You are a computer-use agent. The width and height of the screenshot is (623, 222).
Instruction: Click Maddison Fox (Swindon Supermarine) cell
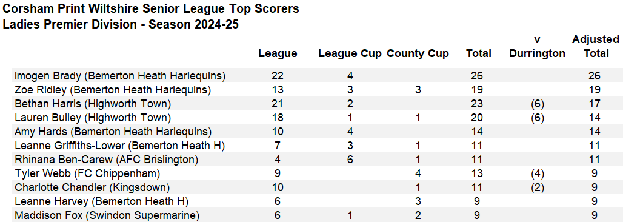(107, 216)
